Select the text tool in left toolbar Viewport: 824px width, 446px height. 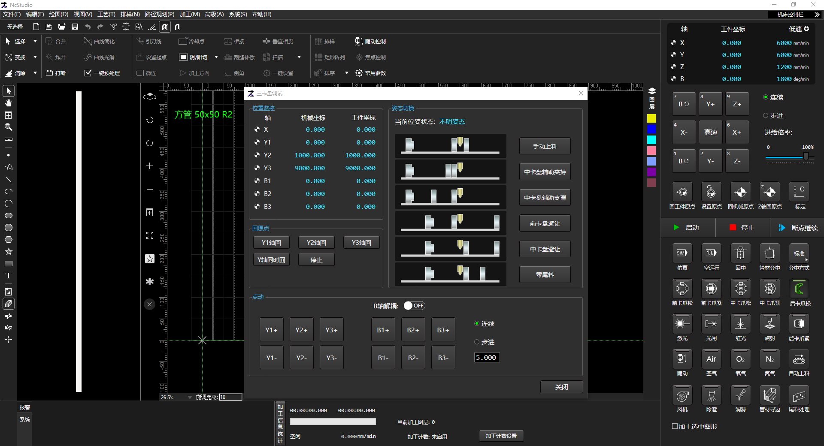click(x=8, y=276)
